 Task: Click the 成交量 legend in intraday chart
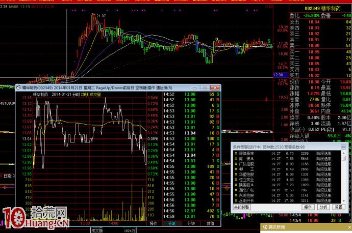tap(95, 95)
